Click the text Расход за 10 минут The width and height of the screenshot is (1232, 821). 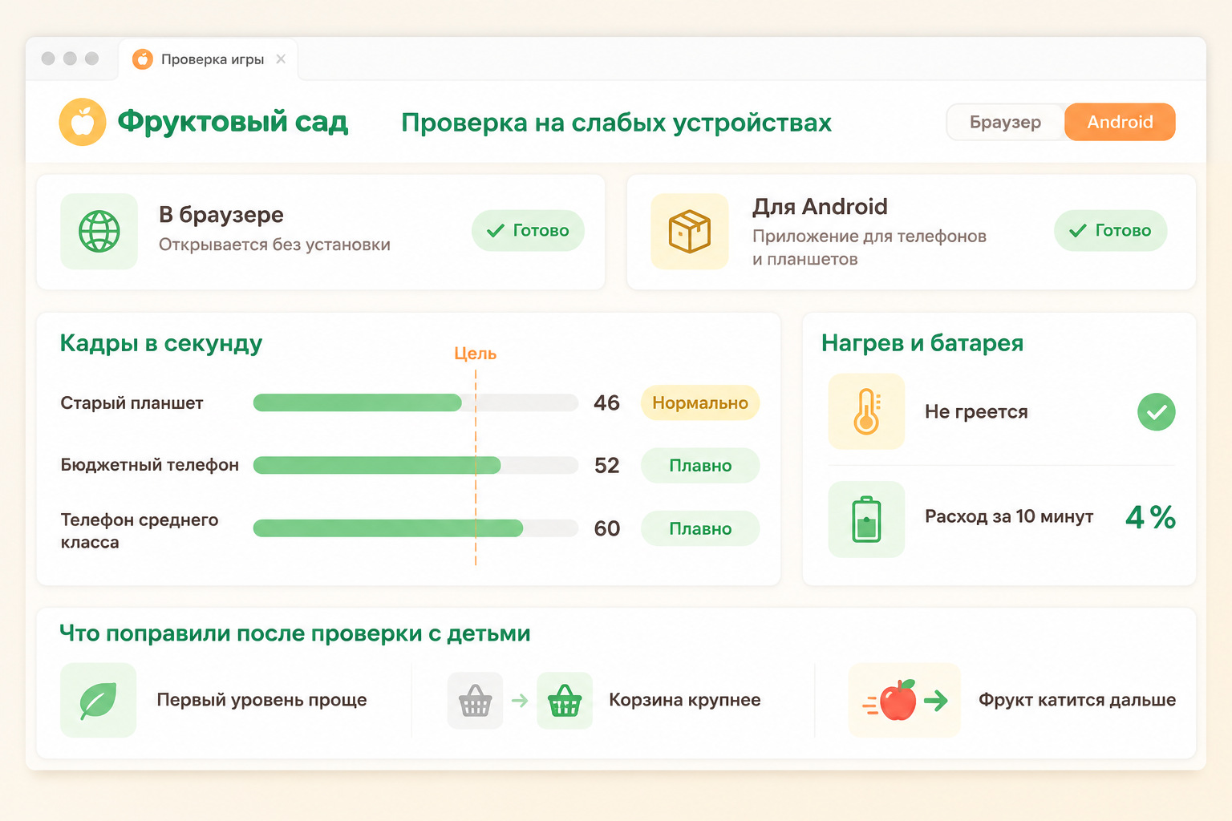tap(1009, 516)
